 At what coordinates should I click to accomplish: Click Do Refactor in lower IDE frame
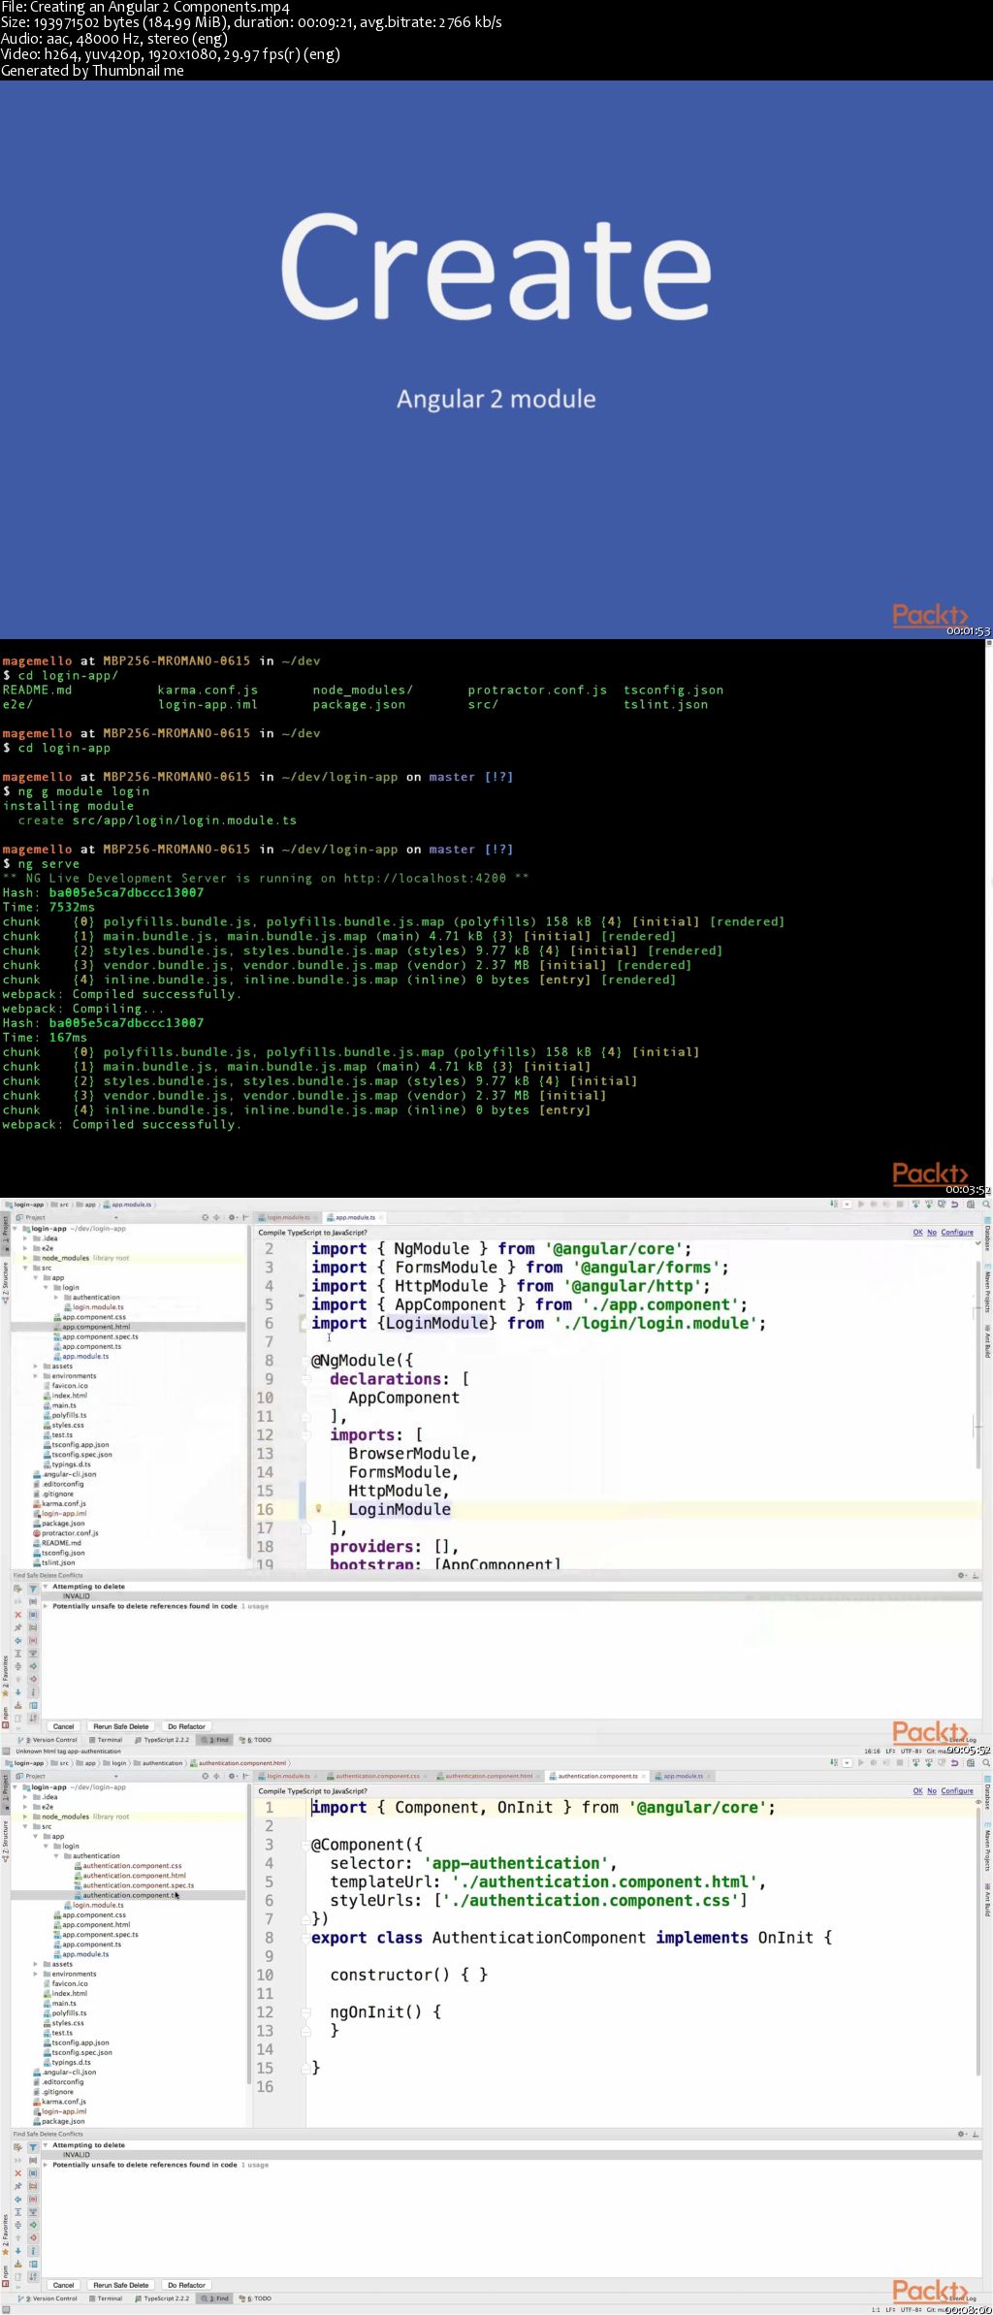point(186,2285)
